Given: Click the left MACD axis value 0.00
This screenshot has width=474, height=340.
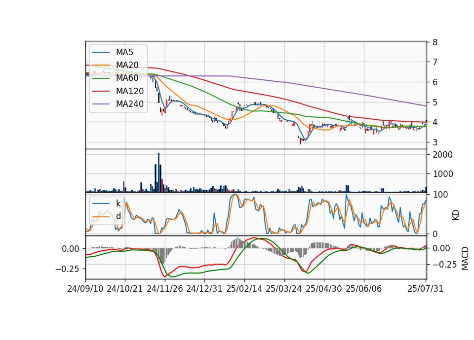Looking at the screenshot, I should coord(71,249).
